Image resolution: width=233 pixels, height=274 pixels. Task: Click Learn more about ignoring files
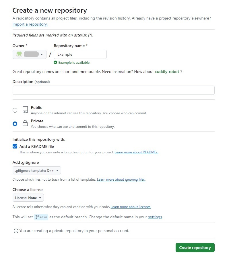coord(121,179)
